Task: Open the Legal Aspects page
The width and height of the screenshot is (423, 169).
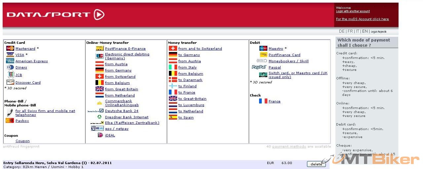Action: 378,32
